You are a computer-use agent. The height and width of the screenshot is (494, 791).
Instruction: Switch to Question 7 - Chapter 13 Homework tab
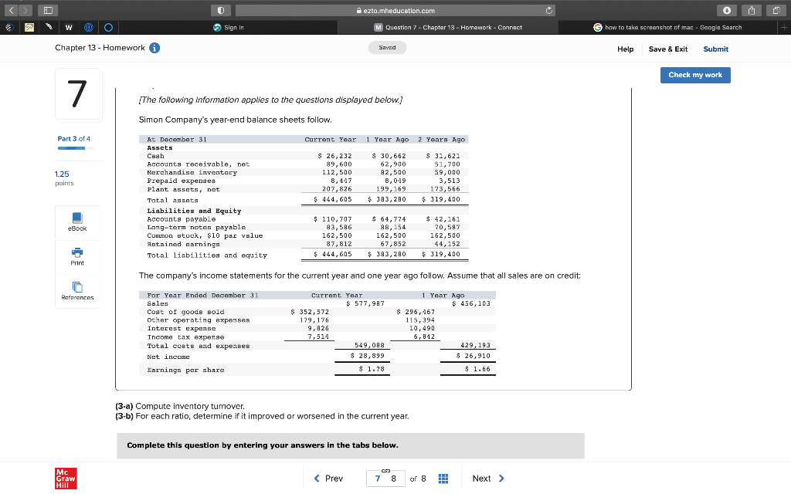click(447, 27)
